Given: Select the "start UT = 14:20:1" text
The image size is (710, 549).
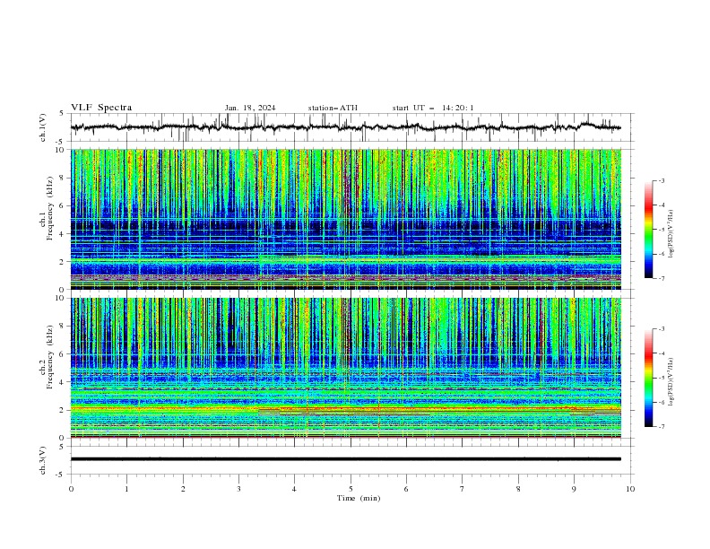Looking at the screenshot, I should 433,108.
